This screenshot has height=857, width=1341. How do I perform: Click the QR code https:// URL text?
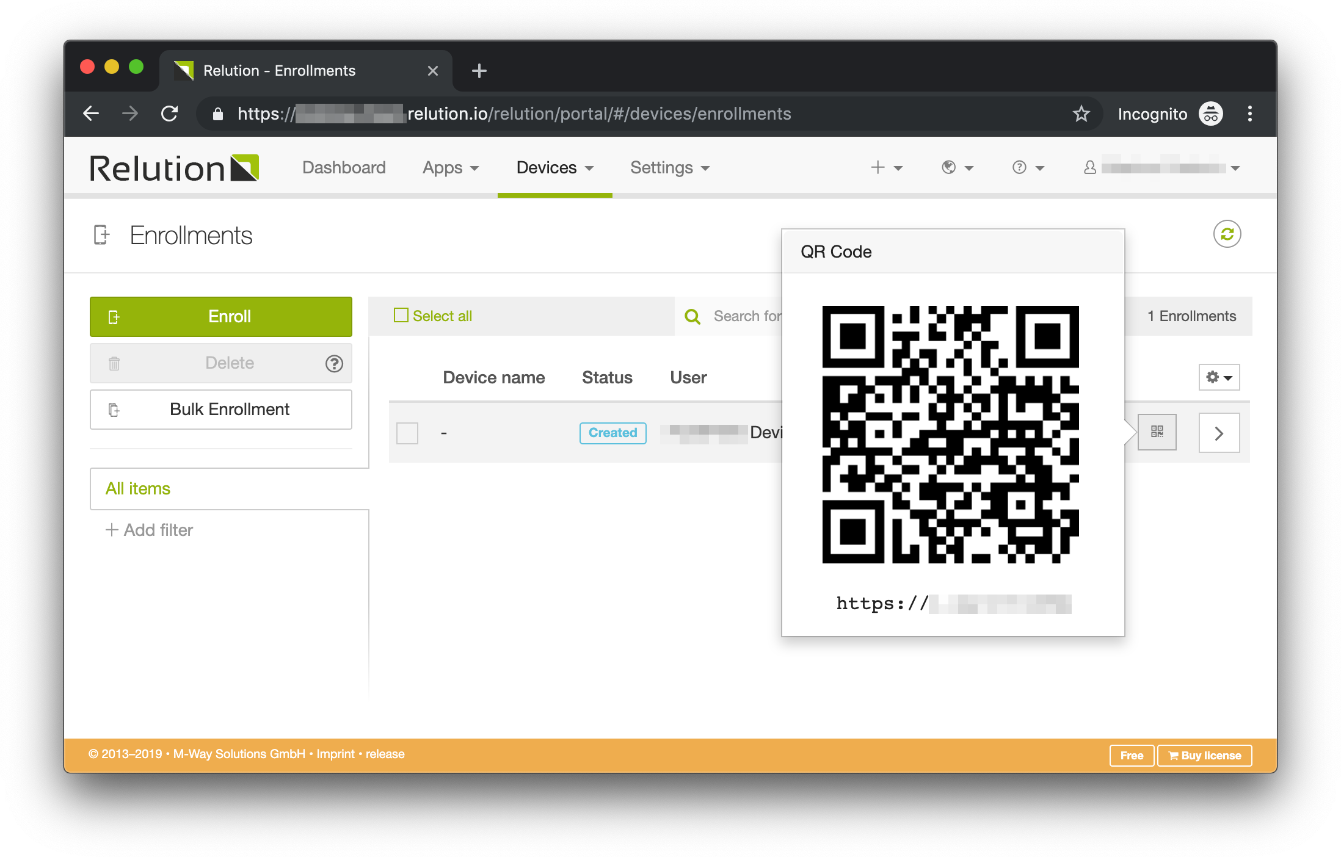coord(953,603)
